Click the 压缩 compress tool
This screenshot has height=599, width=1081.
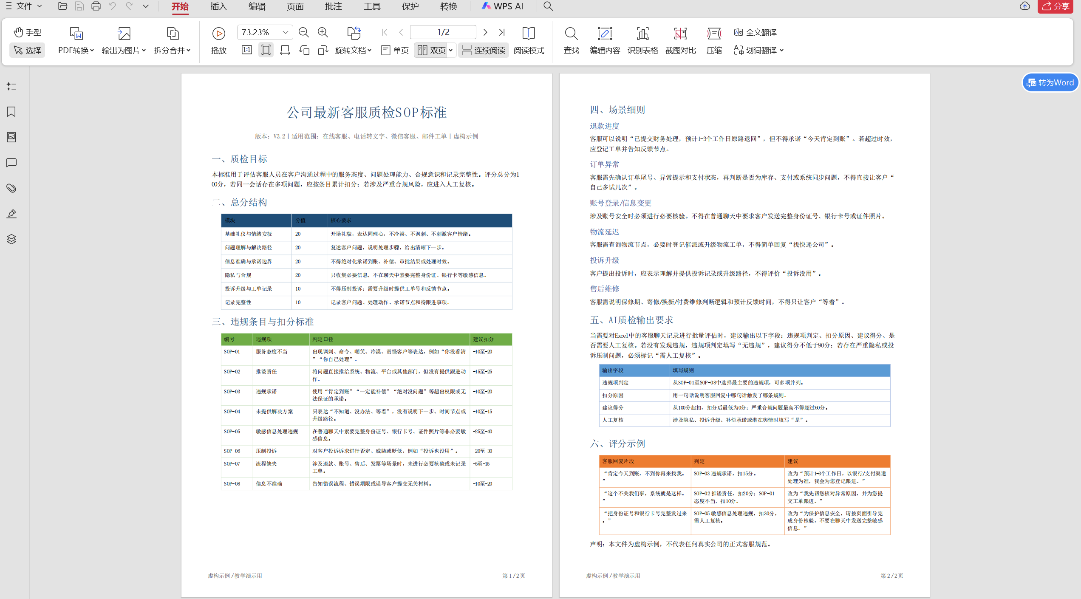point(714,41)
